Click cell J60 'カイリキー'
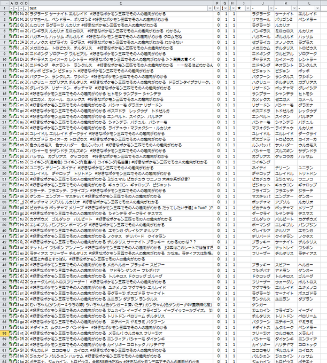 click(x=262, y=344)
